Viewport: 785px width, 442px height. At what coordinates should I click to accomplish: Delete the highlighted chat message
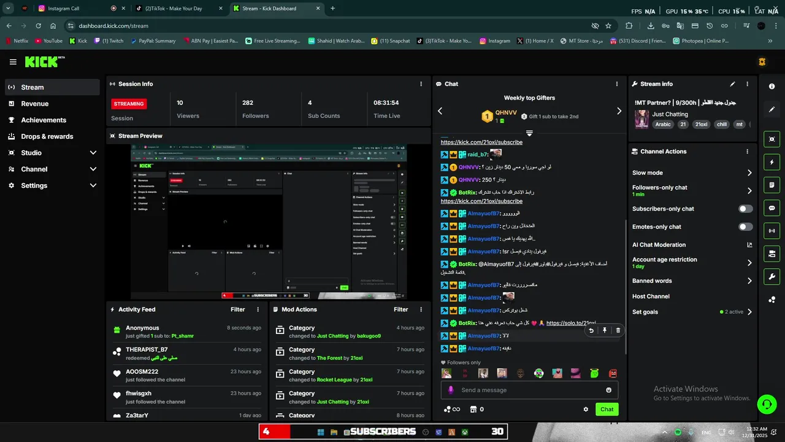pyautogui.click(x=618, y=330)
